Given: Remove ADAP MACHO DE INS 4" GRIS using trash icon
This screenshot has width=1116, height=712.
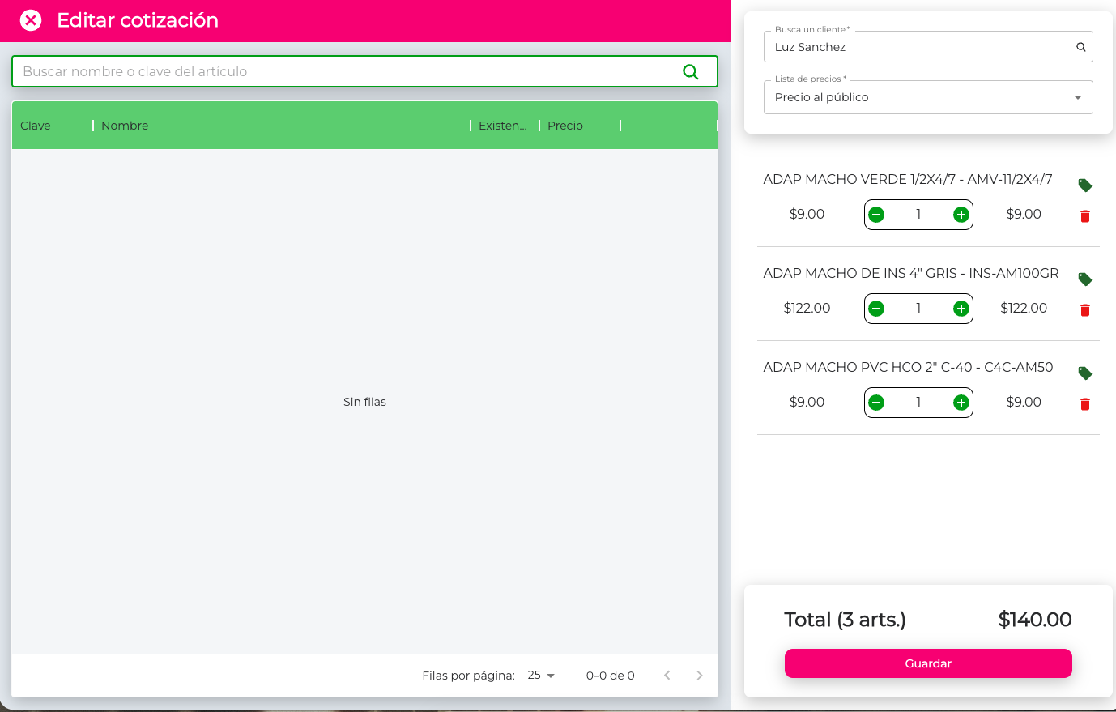Looking at the screenshot, I should click(x=1084, y=309).
